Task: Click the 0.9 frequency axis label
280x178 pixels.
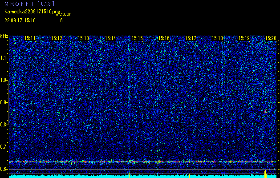Action: (x=4, y=102)
